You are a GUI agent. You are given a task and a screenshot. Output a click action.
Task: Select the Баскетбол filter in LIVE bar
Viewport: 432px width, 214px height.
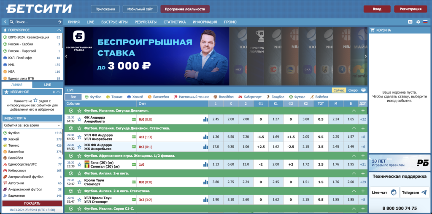(x=158, y=97)
